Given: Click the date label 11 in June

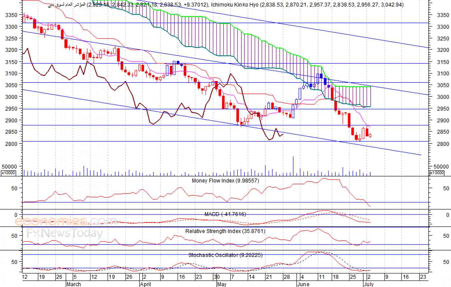Looking at the screenshot, I should [321, 277].
